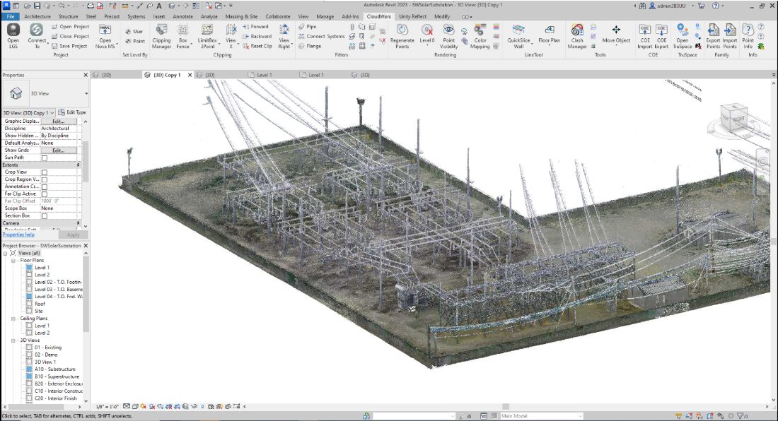
Task: Collapse the Floor Plans tree node
Action: [13, 260]
